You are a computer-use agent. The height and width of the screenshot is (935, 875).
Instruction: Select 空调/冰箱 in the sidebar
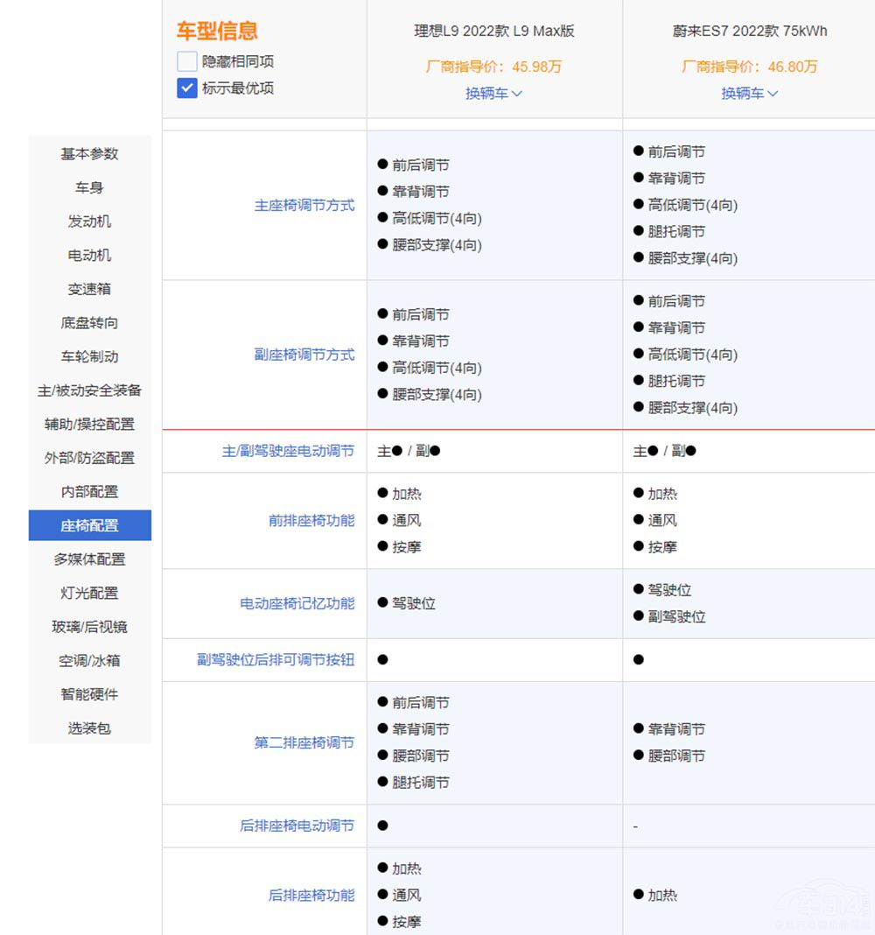tap(89, 660)
